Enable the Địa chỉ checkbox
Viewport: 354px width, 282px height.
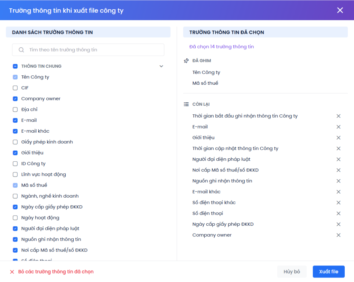click(x=15, y=110)
